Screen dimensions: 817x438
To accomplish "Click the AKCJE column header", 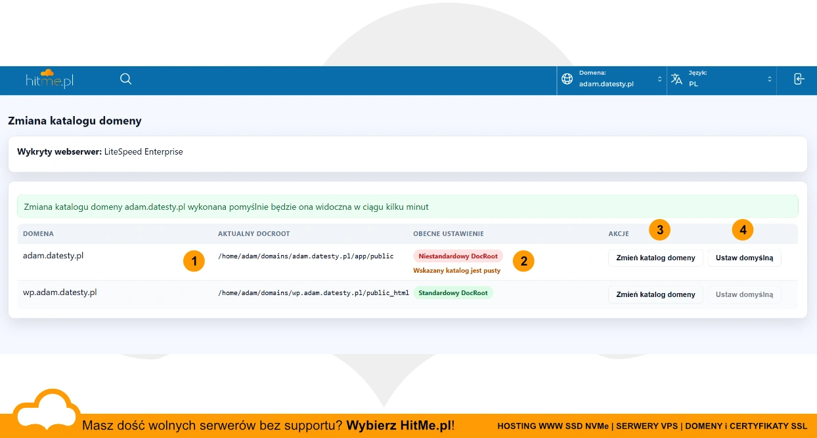I will tap(619, 233).
